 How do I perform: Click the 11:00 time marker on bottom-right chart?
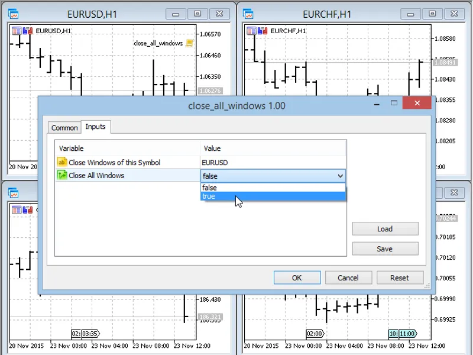click(x=407, y=334)
